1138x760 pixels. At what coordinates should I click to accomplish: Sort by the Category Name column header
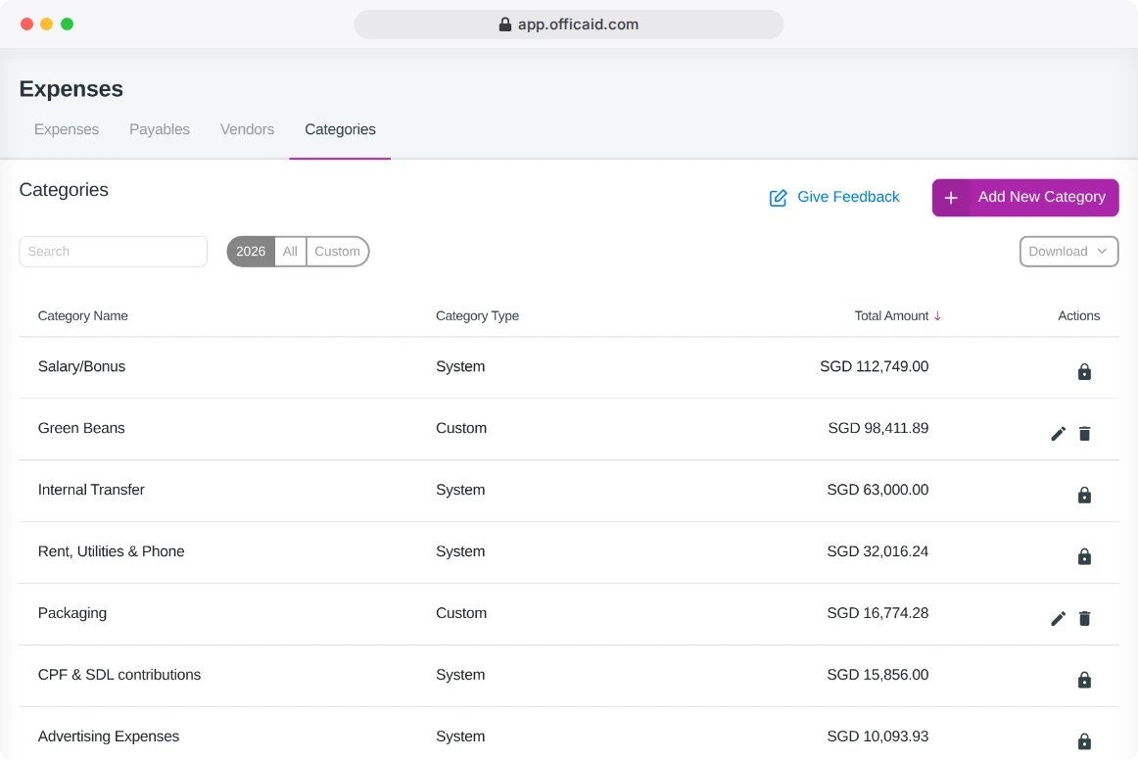(82, 315)
